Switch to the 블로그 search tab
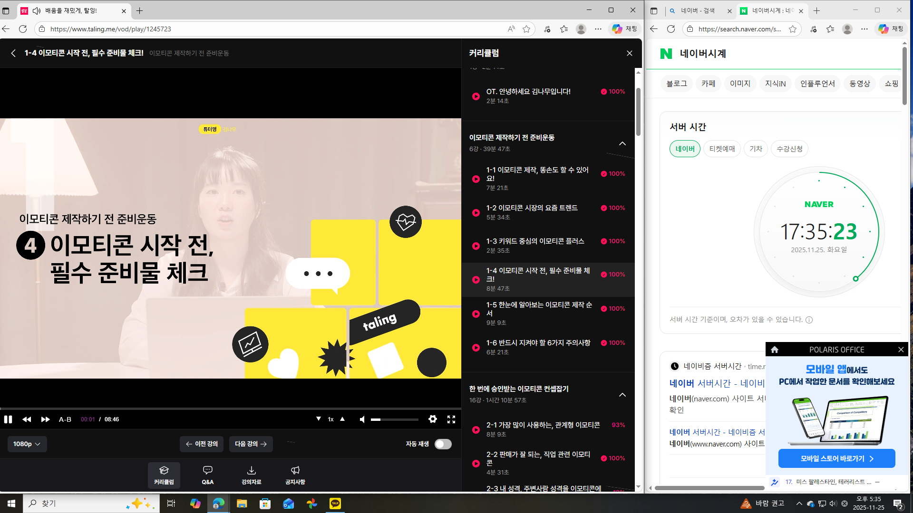The height and width of the screenshot is (513, 913). coord(676,84)
